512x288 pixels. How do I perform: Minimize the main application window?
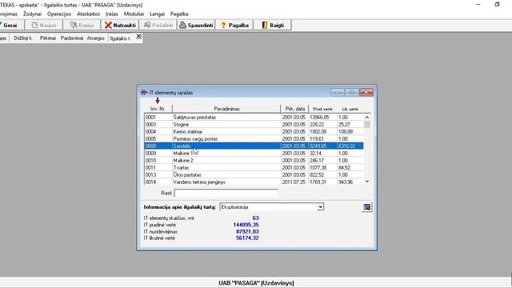(x=478, y=5)
